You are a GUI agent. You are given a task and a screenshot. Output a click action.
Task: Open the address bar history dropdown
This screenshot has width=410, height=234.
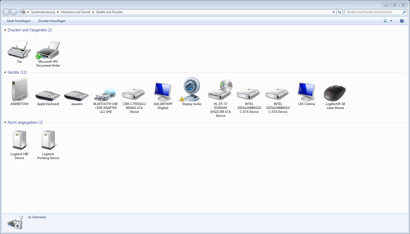(333, 12)
